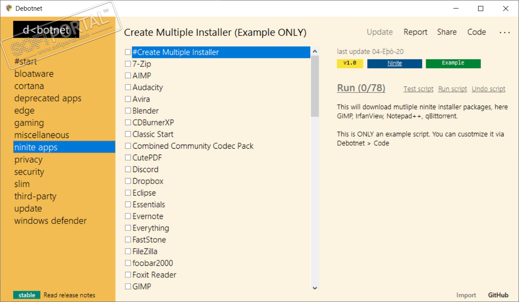Maximize the Debotnet window

tap(481, 9)
